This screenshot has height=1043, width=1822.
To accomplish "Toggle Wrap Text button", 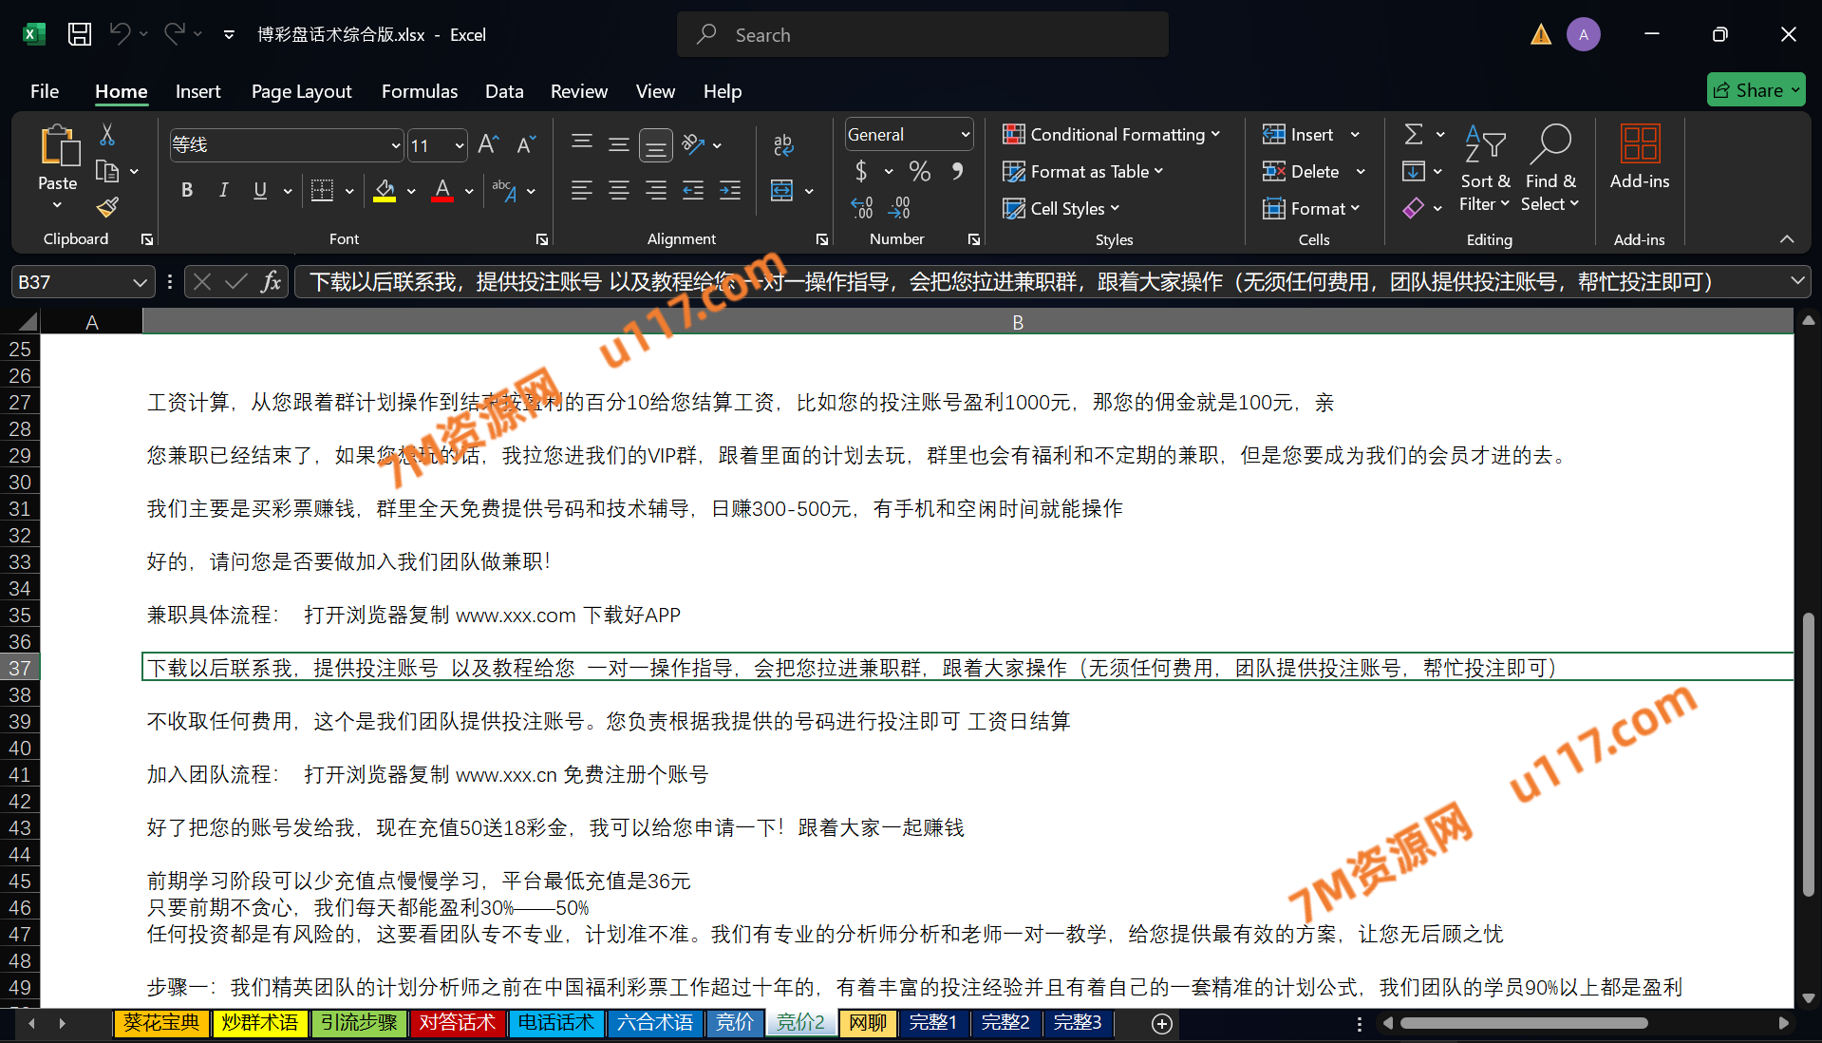I will click(782, 144).
